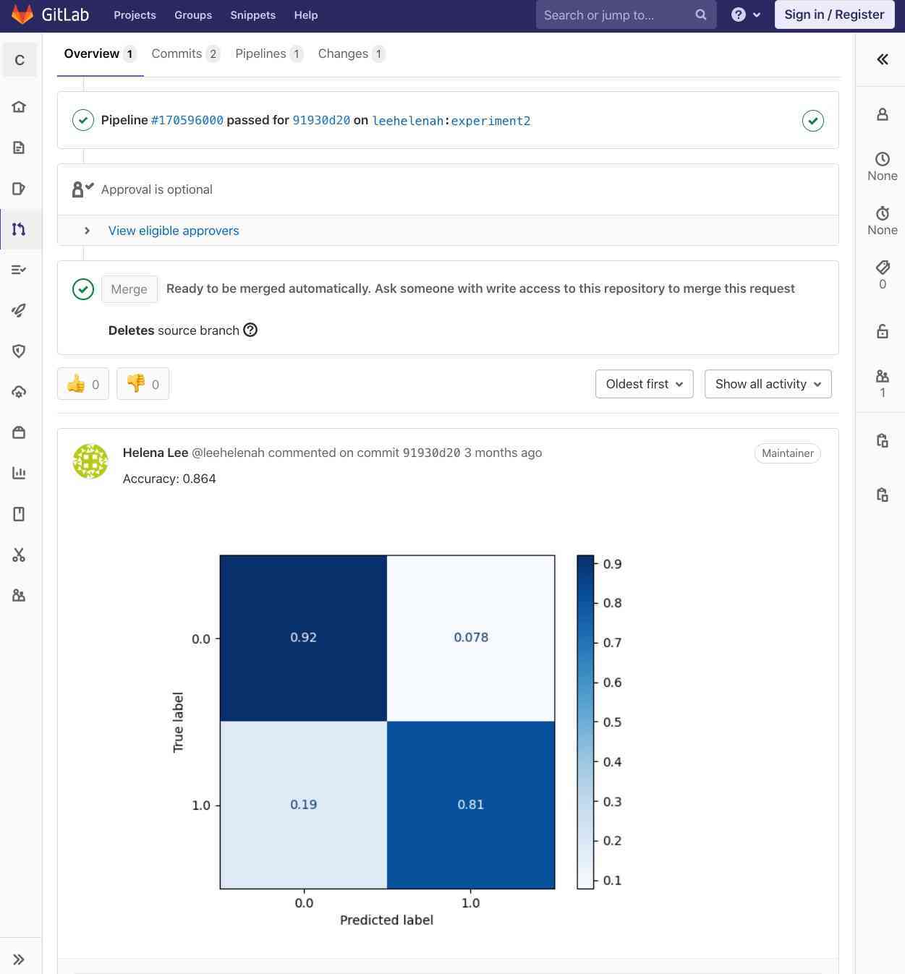Open the Oldest first sort dropdown

[x=644, y=384]
